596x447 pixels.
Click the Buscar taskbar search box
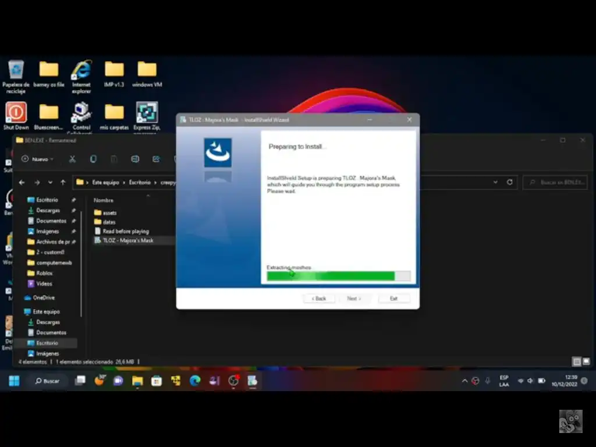48,381
